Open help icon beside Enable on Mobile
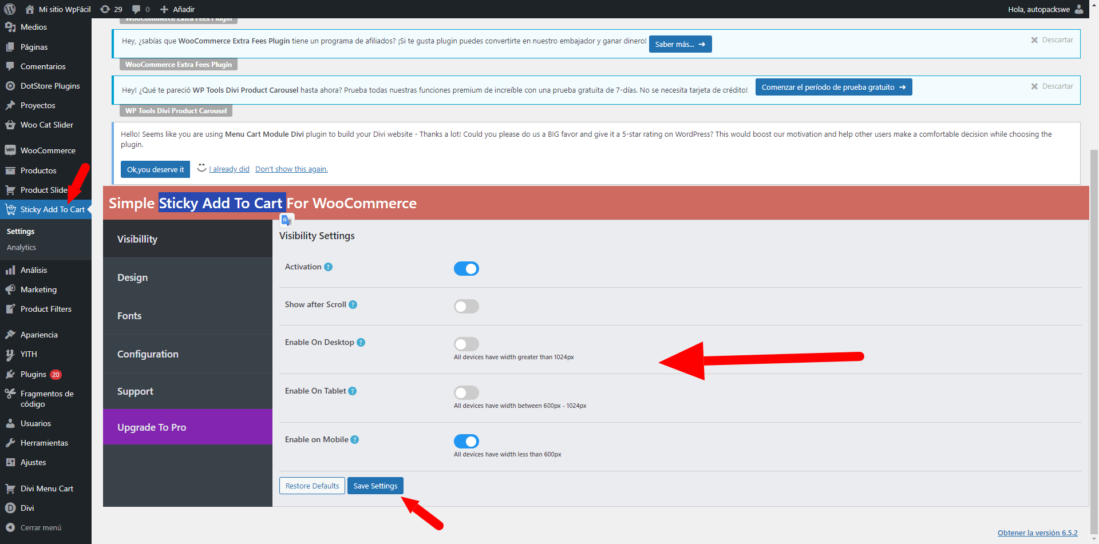This screenshot has width=1099, height=544. tap(354, 440)
